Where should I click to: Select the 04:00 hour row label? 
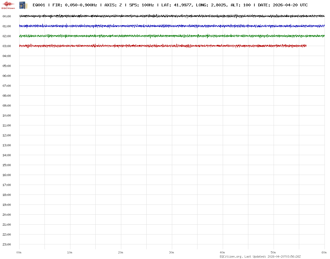[7, 56]
